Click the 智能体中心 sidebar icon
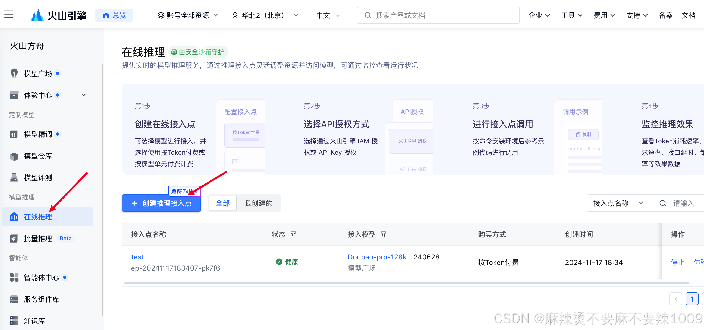Image resolution: width=704 pixels, height=330 pixels. [14, 277]
